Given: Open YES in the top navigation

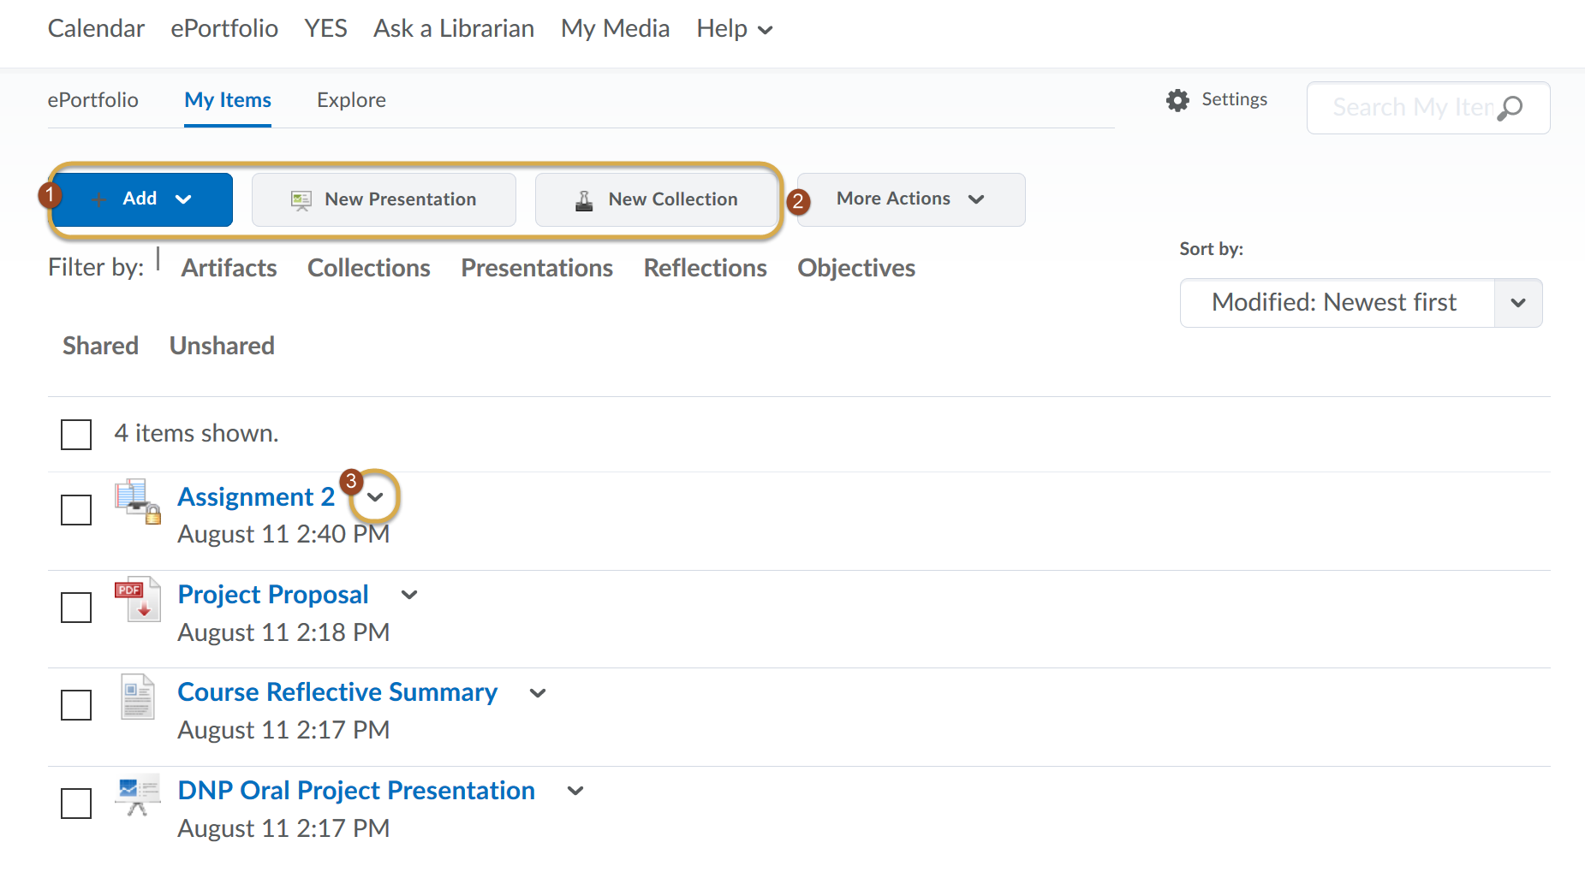Looking at the screenshot, I should tap(325, 29).
